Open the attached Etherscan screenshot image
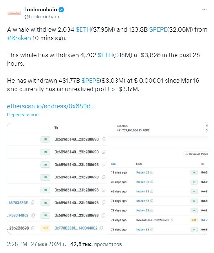Viewport: 214px width, 253px height. click(108, 178)
